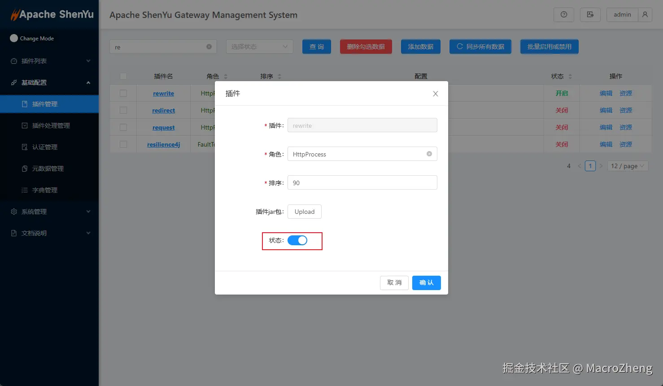Select page 1 in pagination
Image resolution: width=663 pixels, height=386 pixels.
(590, 166)
